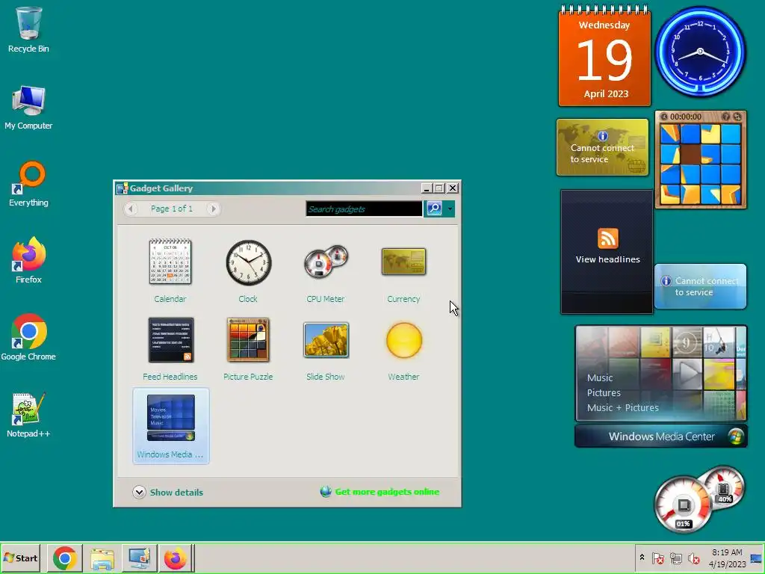The image size is (765, 574).
Task: Click the currency gadget on desktop
Action: tap(603, 147)
